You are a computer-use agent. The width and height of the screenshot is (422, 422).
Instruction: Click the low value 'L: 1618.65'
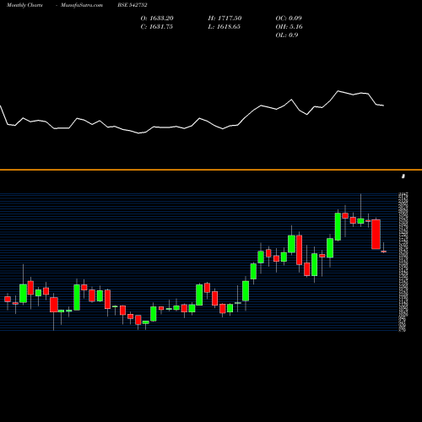[x=225, y=27]
